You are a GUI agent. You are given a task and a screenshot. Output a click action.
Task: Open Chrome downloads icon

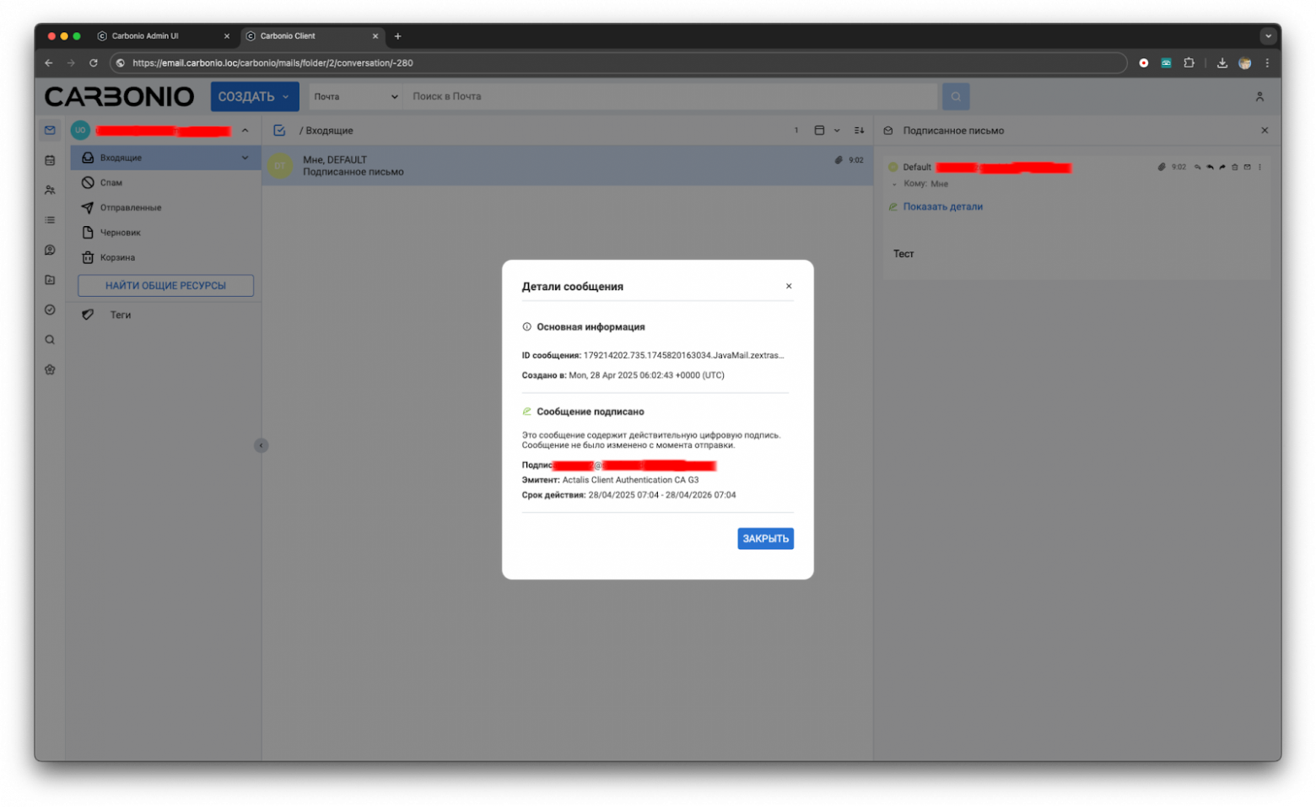tap(1222, 63)
